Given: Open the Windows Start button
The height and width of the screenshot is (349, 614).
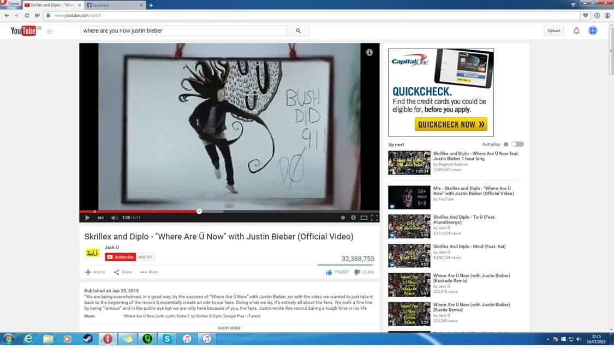Looking at the screenshot, I should pos(8,339).
